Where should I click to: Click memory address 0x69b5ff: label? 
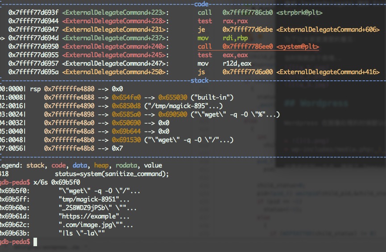pos(15,199)
